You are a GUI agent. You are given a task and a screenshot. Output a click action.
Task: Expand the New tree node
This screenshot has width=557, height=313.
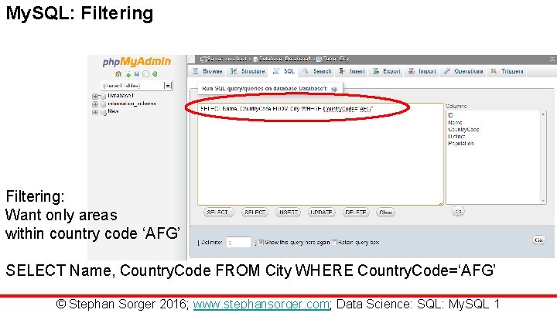95,112
